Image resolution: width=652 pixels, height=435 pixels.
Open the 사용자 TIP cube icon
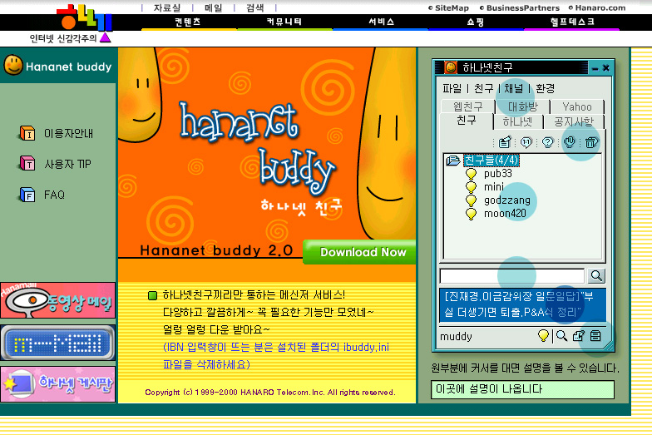tap(27, 163)
